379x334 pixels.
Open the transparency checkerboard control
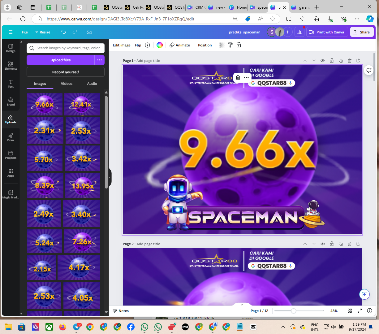click(x=222, y=45)
